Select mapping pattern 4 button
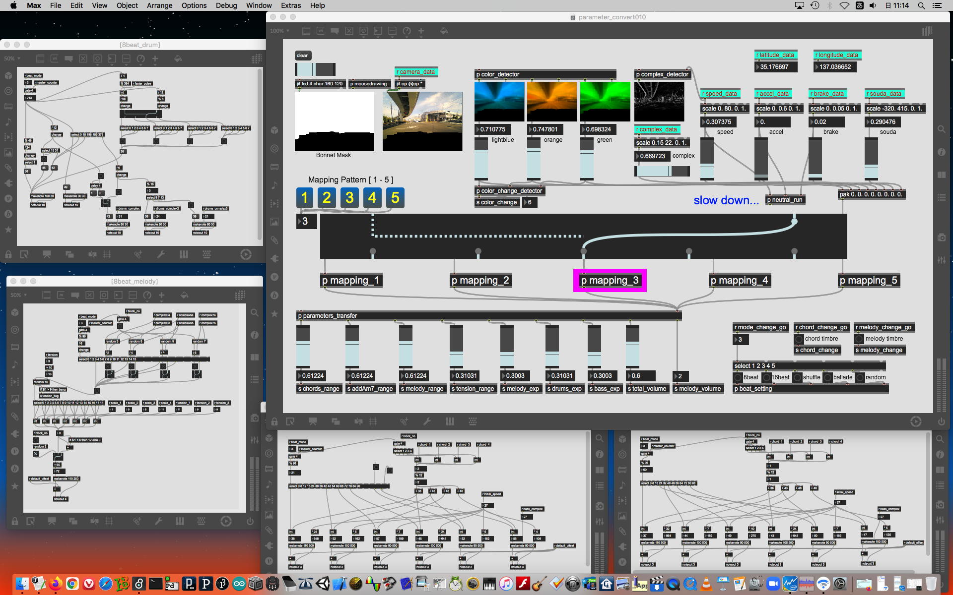 click(x=372, y=197)
